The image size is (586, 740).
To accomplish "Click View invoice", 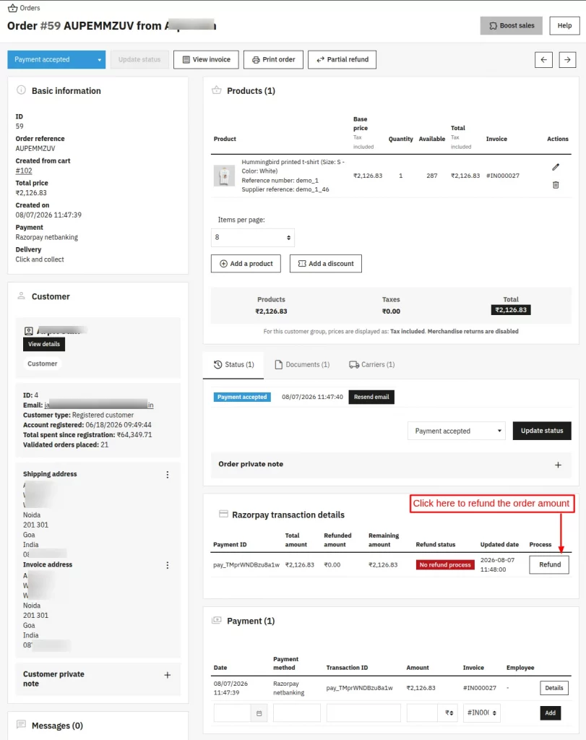I will pos(206,59).
